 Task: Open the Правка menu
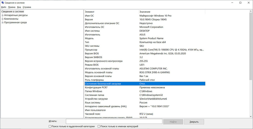coord(12,7)
